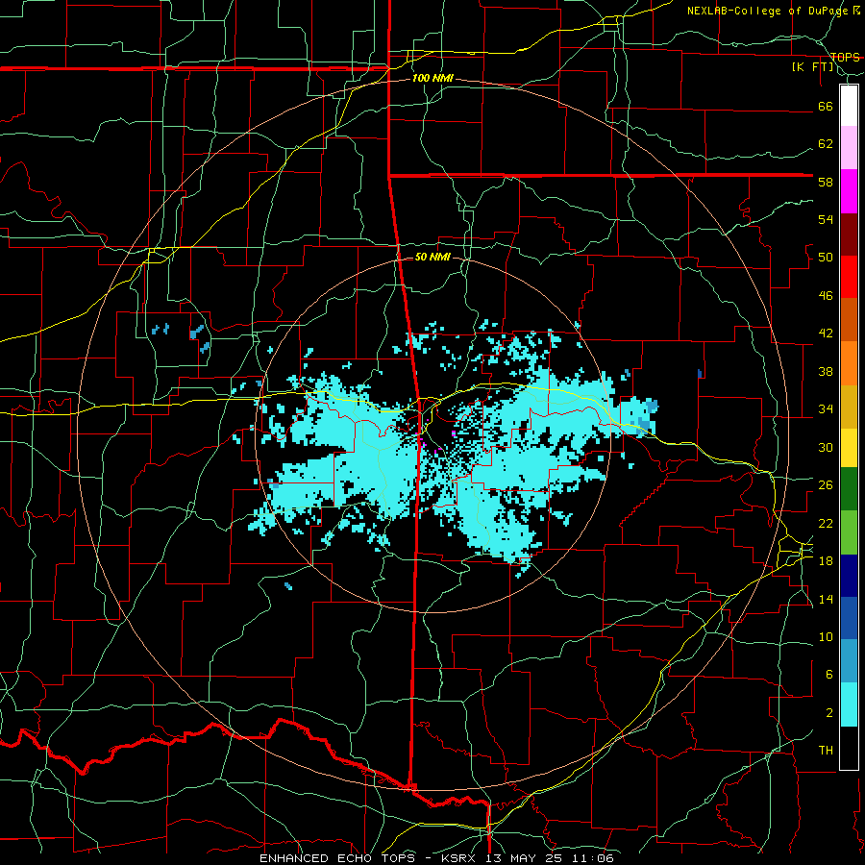
Task: Select the 58 scale label
Action: 826,182
